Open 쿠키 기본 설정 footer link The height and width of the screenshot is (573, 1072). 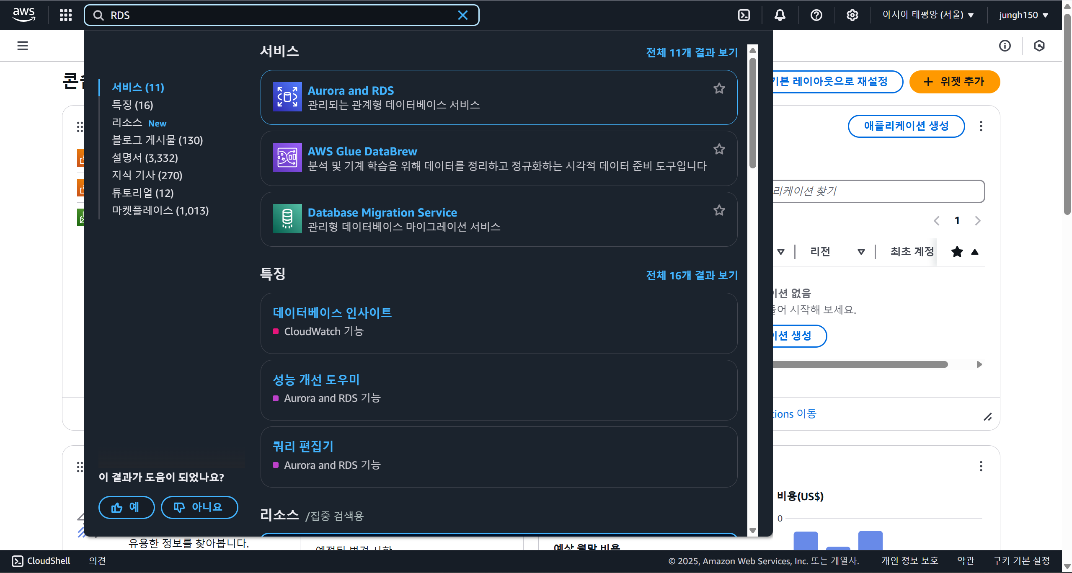[1021, 561]
